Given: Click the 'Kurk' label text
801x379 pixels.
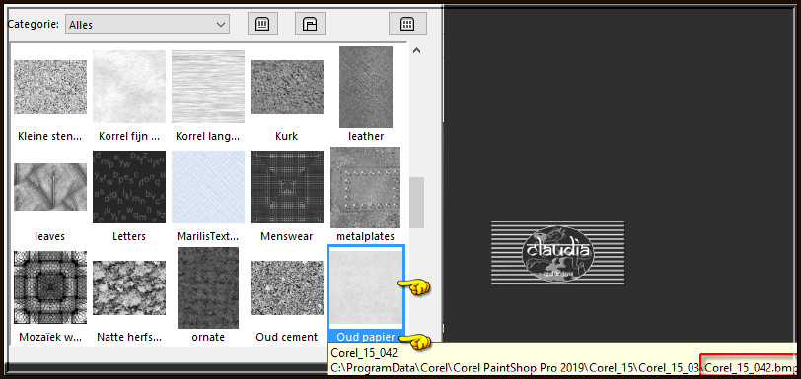Looking at the screenshot, I should 287,136.
